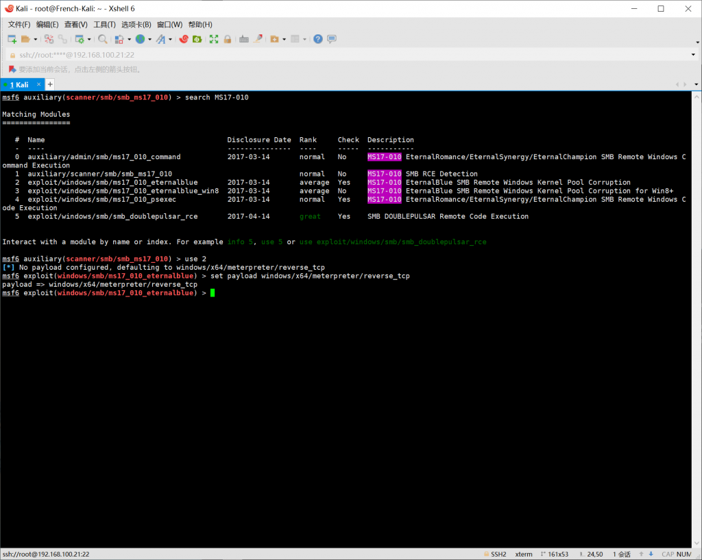Open the feedback chat bubble icon

tap(332, 39)
